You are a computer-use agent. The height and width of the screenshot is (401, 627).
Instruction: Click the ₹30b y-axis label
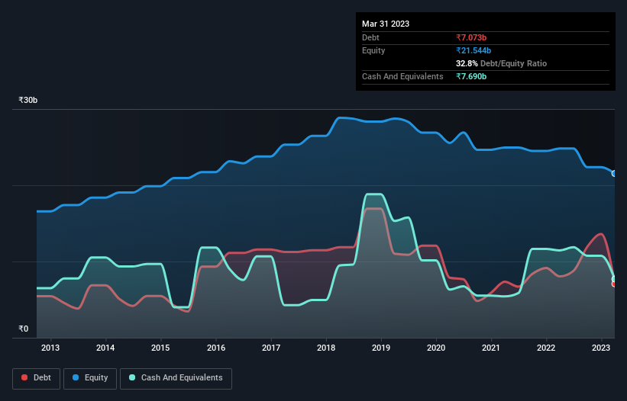(x=28, y=101)
